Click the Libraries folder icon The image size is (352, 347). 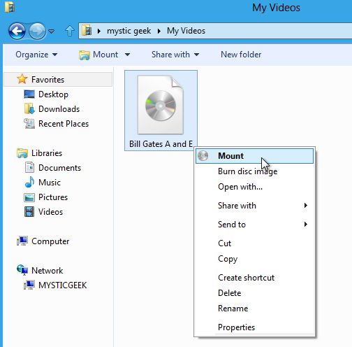22,153
